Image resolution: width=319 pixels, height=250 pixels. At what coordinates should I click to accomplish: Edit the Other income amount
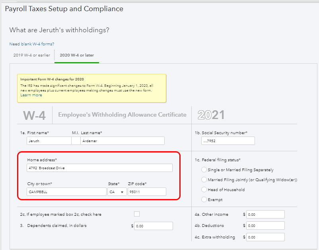click(x=265, y=215)
